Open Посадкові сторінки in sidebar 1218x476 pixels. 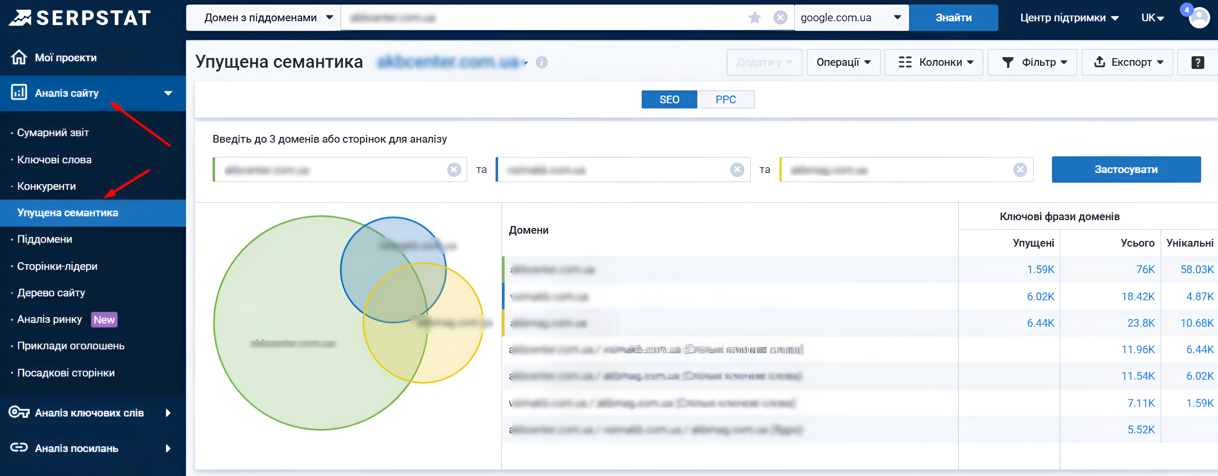pos(66,372)
